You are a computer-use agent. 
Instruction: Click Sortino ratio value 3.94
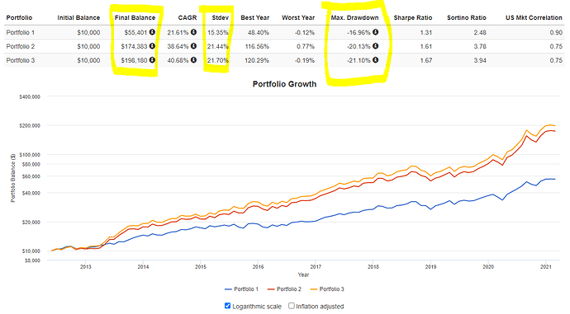(x=480, y=60)
